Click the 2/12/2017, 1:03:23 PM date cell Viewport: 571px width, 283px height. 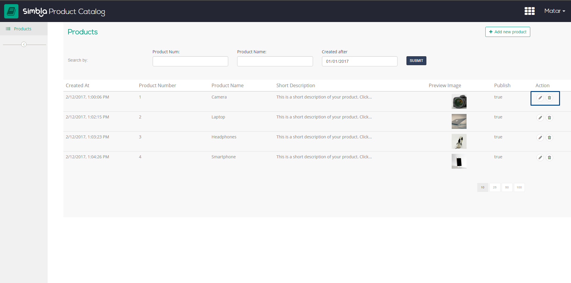(x=87, y=137)
